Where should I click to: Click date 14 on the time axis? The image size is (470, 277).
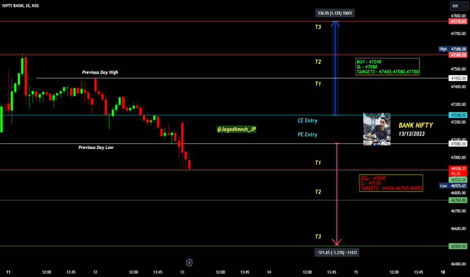(269, 272)
